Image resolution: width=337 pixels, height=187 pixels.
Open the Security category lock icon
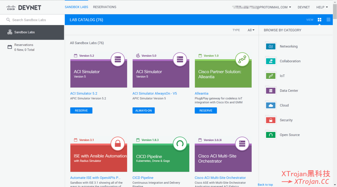tap(271, 120)
